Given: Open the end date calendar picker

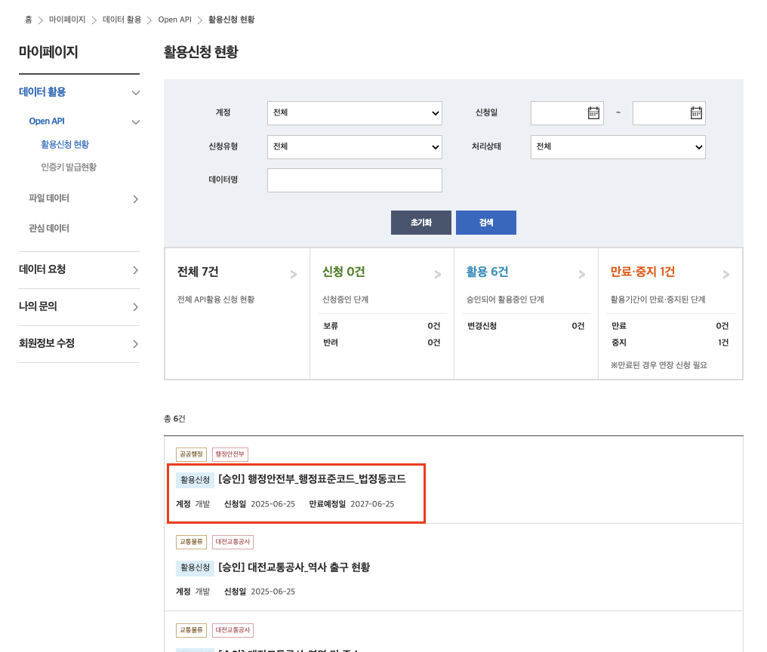Looking at the screenshot, I should [695, 113].
